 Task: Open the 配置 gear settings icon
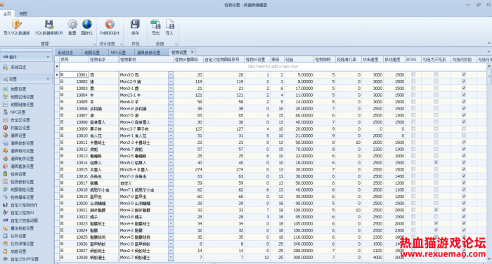72,25
